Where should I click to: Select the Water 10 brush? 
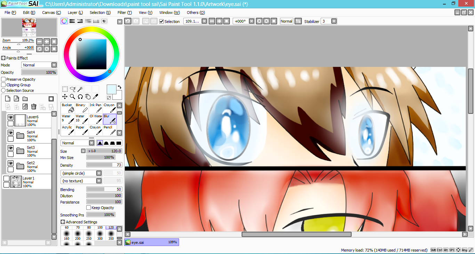coord(82,119)
